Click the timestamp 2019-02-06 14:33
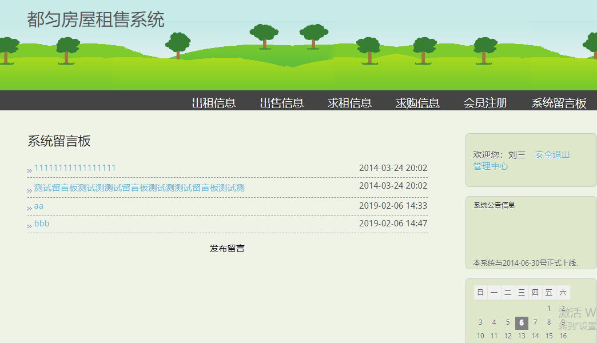This screenshot has height=343, width=597. pos(393,206)
